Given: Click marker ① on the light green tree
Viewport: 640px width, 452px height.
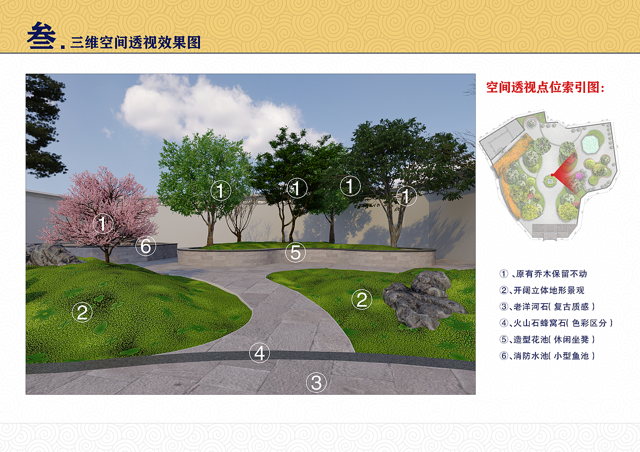Looking at the screenshot, I should [220, 191].
